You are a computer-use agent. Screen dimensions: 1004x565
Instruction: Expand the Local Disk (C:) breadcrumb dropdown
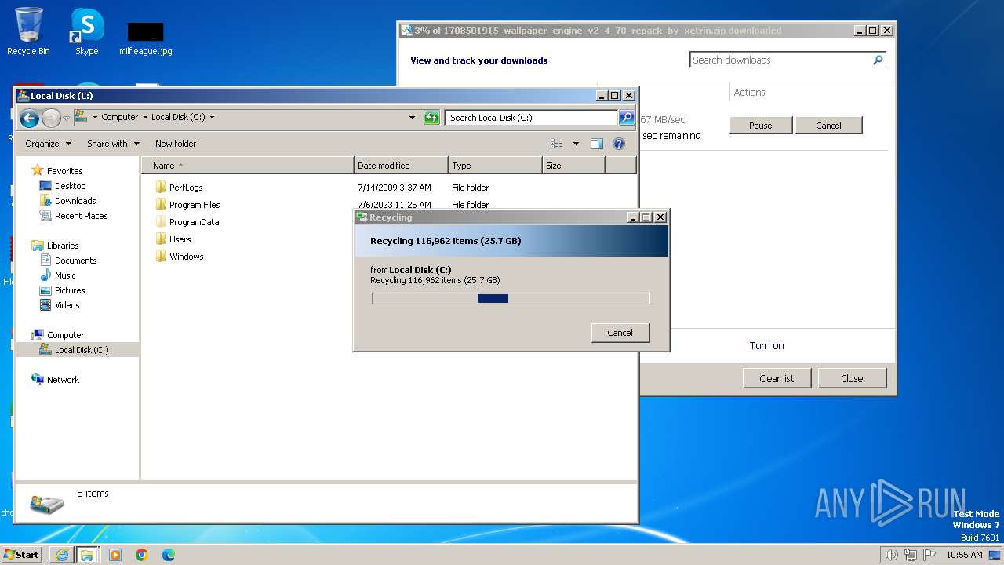(212, 117)
